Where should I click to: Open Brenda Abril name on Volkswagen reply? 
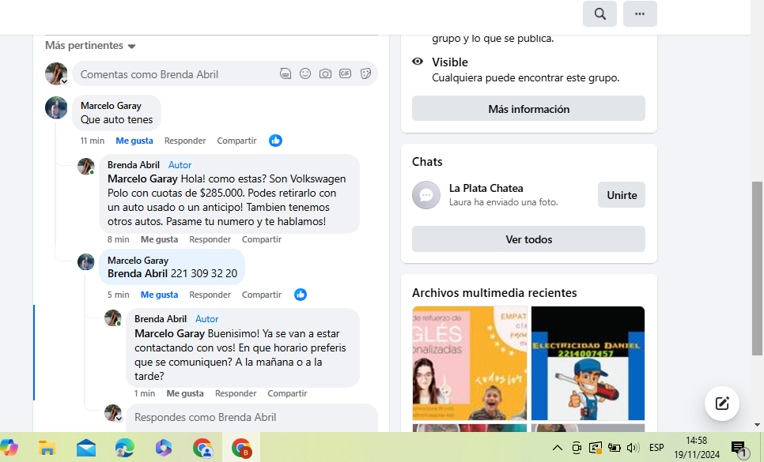pos(134,165)
